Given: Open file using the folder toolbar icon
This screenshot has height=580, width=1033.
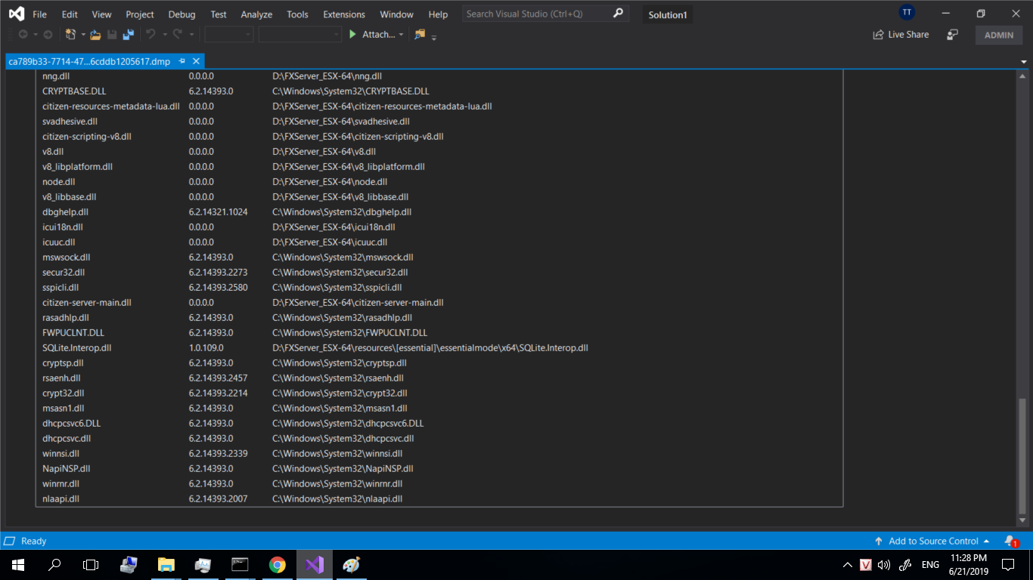Looking at the screenshot, I should [95, 35].
